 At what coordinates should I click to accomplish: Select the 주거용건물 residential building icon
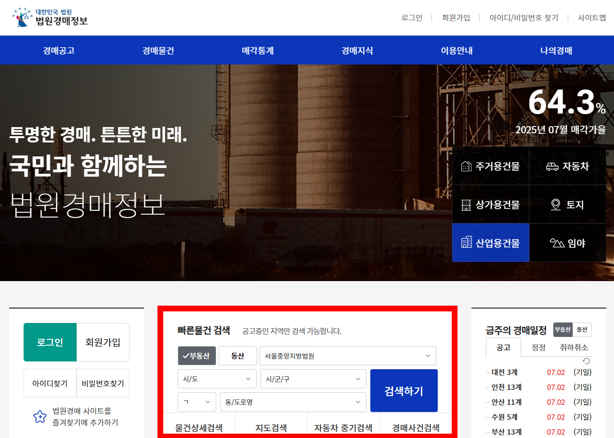tap(490, 165)
